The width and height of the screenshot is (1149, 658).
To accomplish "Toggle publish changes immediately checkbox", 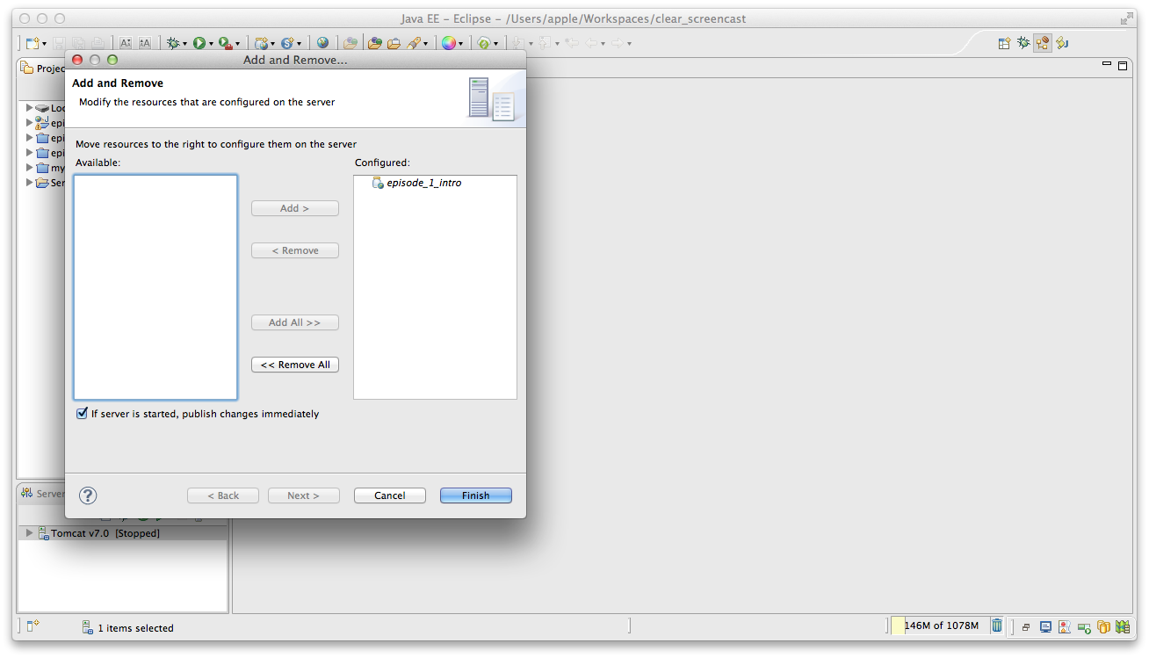I will [83, 414].
